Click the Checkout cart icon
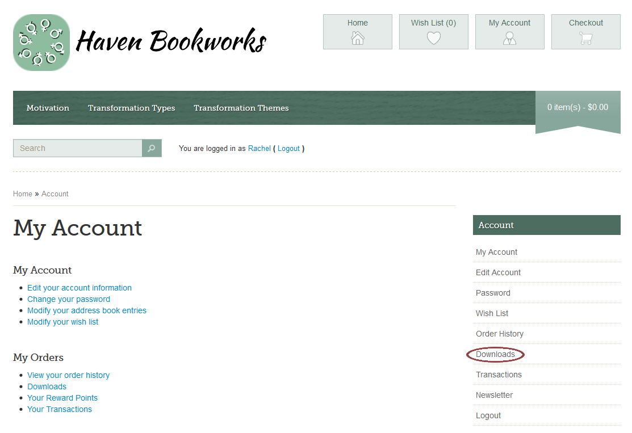The width and height of the screenshot is (632, 433). [x=585, y=38]
